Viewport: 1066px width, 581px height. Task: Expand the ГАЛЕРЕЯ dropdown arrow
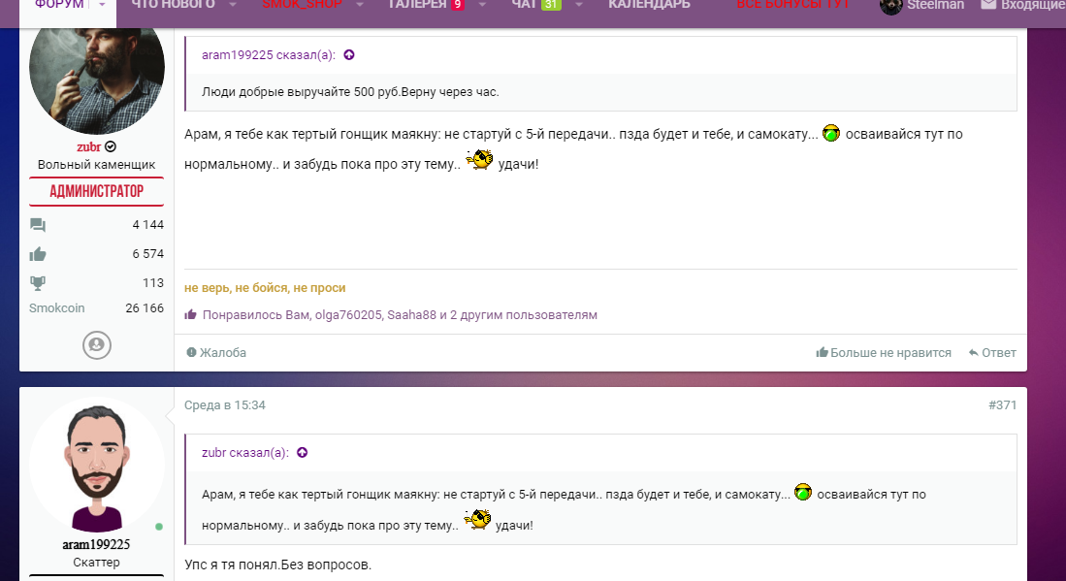482,5
